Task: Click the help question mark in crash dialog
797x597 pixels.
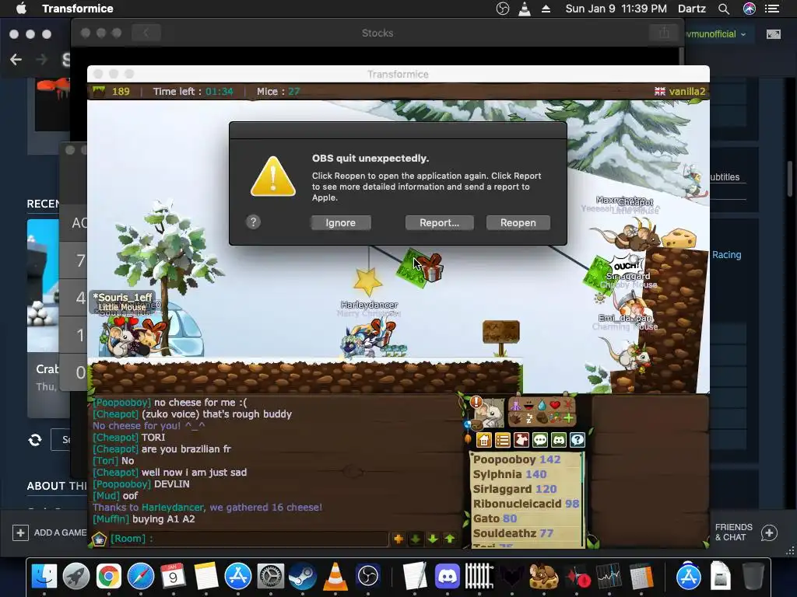Action: point(253,222)
